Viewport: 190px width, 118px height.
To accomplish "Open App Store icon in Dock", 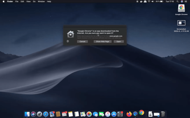I will [114, 114].
